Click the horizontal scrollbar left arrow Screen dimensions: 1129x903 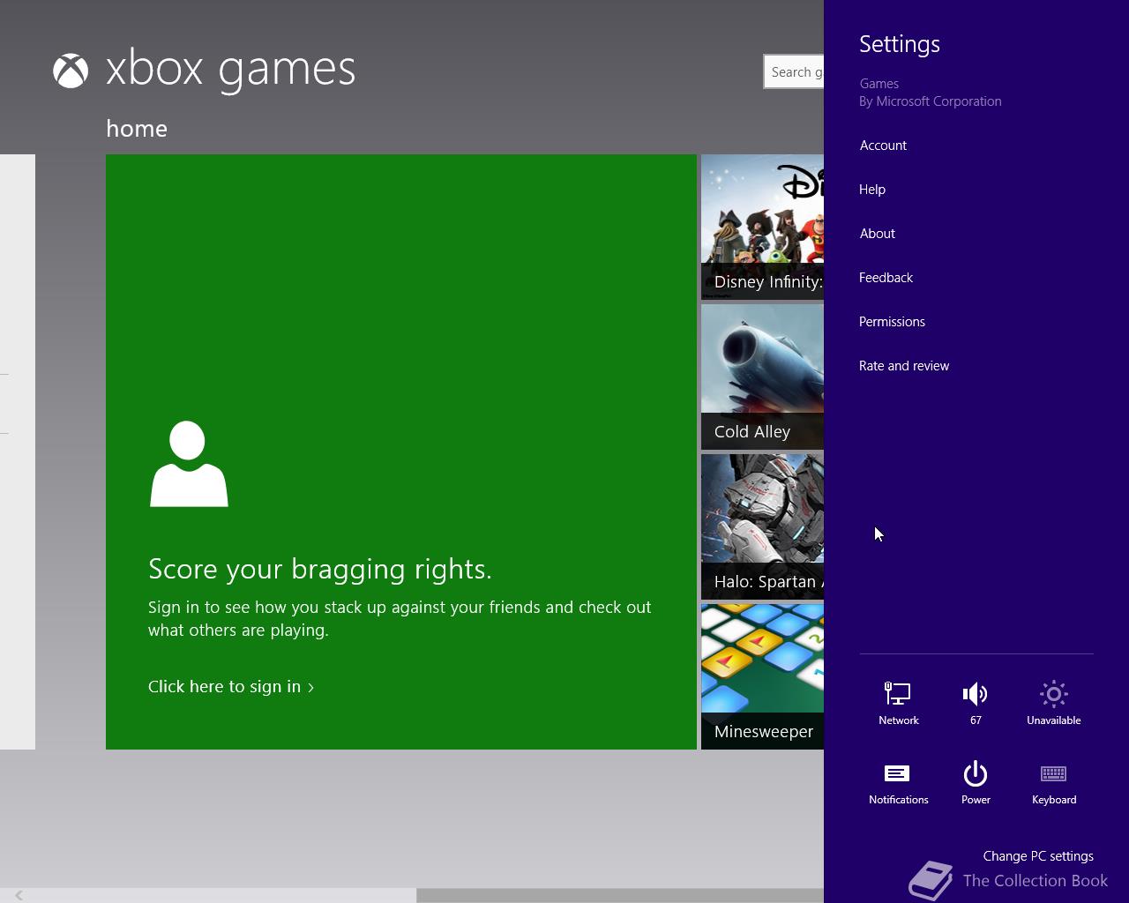coord(19,895)
